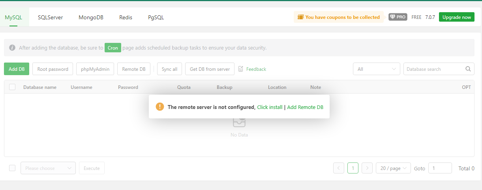Tick the bottom batch selection checkbox

tap(12, 168)
